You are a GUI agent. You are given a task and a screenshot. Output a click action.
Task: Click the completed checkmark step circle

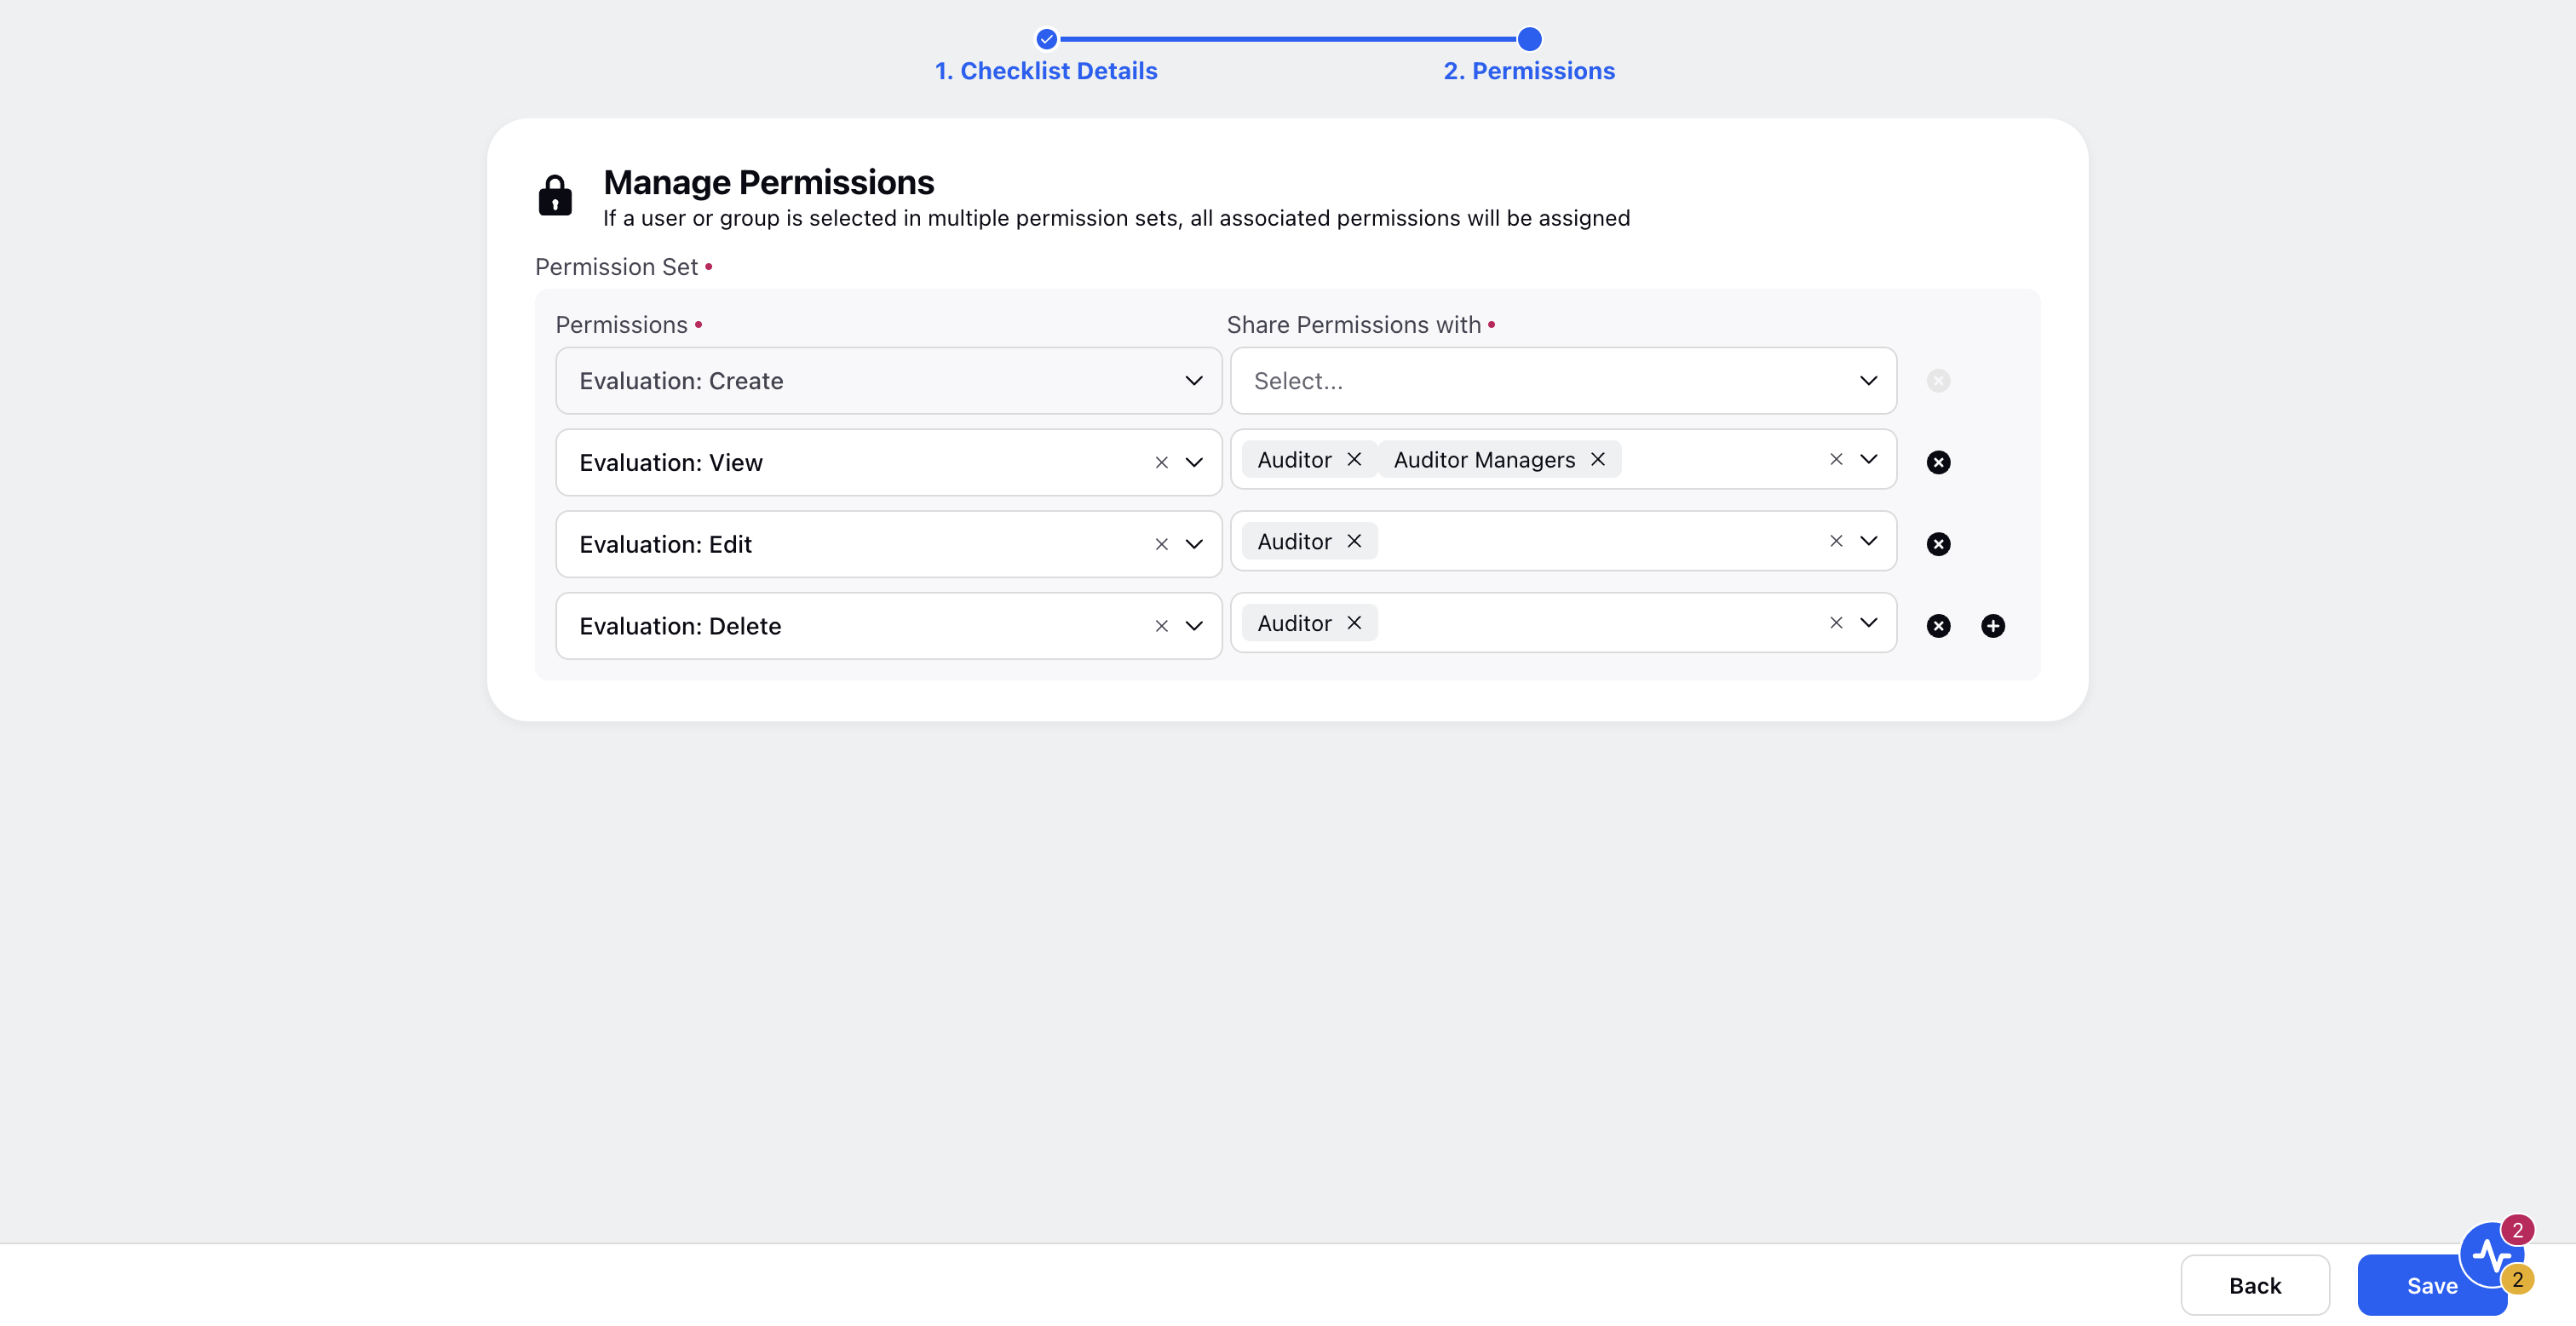point(1046,39)
